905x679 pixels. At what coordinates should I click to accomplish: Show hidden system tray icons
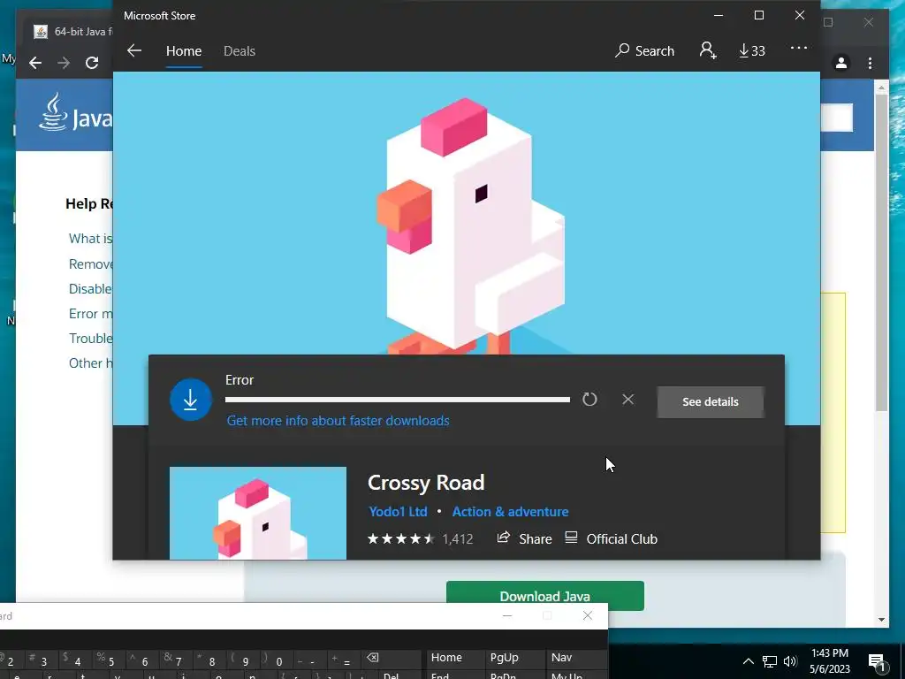[x=748, y=661]
